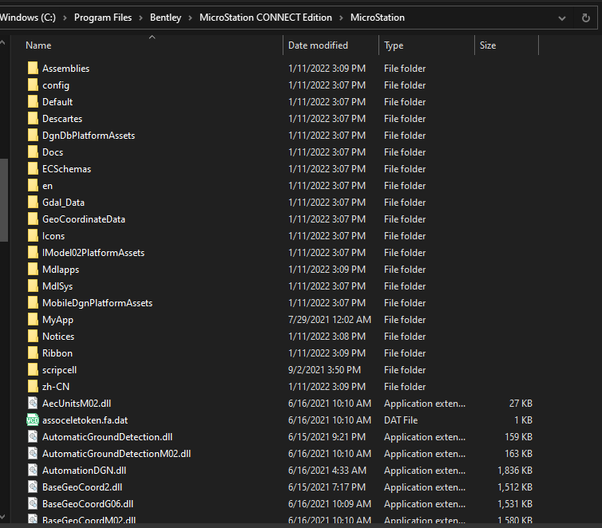Expand the chevron after Windows (C:)
Image resolution: width=602 pixels, height=528 pixels.
coord(65,18)
